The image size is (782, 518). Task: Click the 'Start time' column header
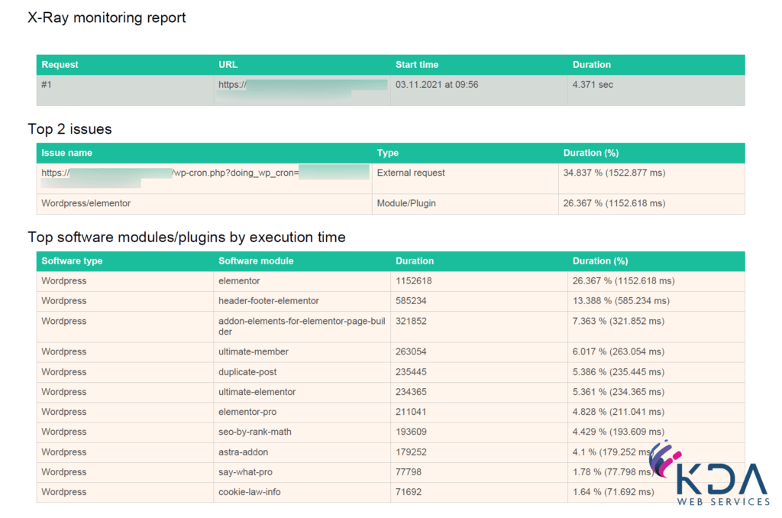coord(417,64)
